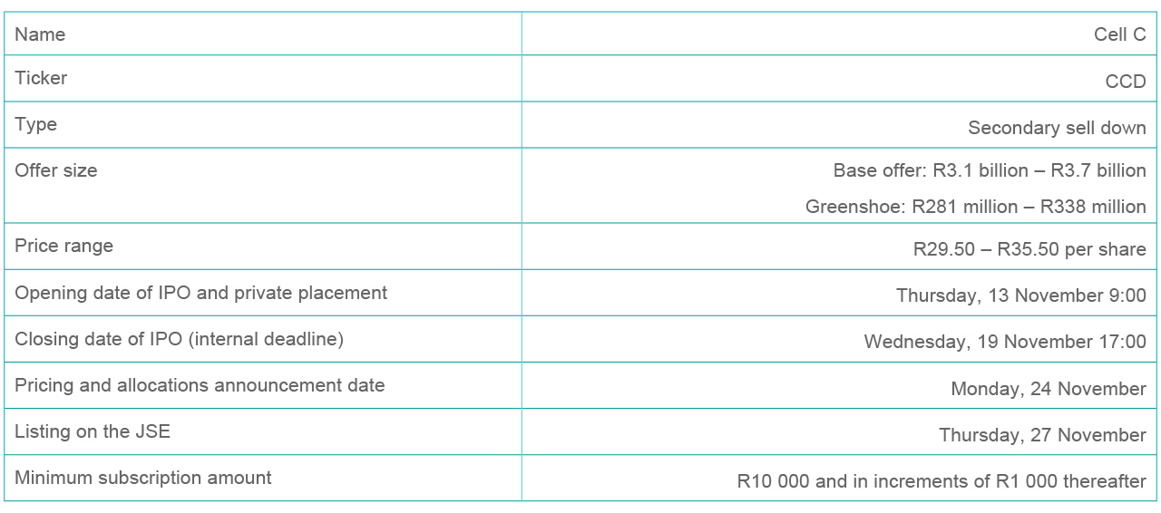Select the "CCD" ticker value

tap(1125, 82)
